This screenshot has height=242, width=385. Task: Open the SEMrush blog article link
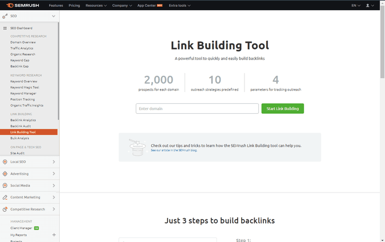click(174, 150)
